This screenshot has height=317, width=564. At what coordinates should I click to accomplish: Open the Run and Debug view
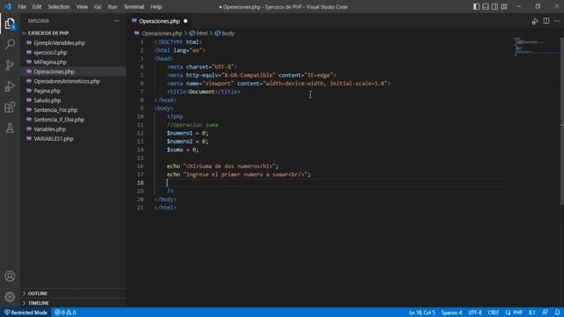10,86
